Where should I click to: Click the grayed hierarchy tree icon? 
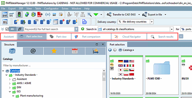click(83, 14)
